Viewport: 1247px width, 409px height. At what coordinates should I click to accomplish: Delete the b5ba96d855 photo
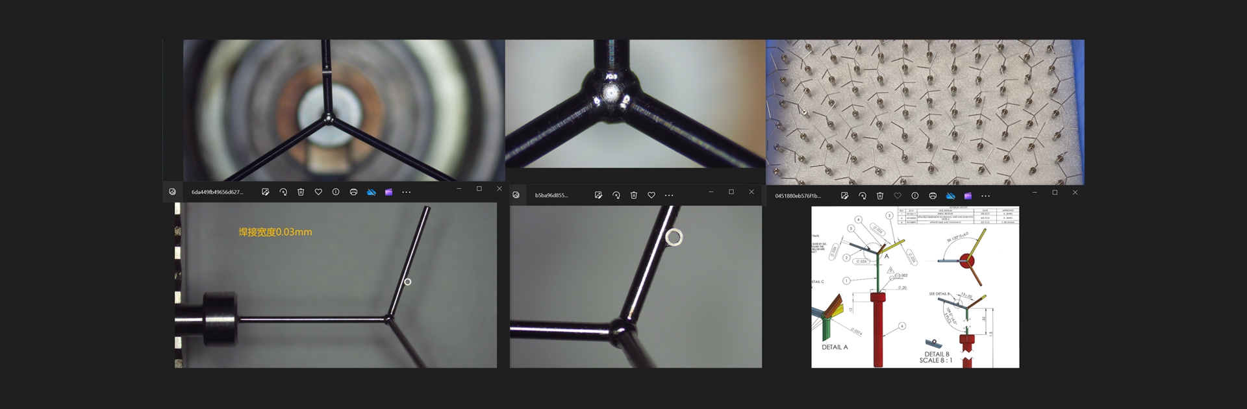(634, 195)
